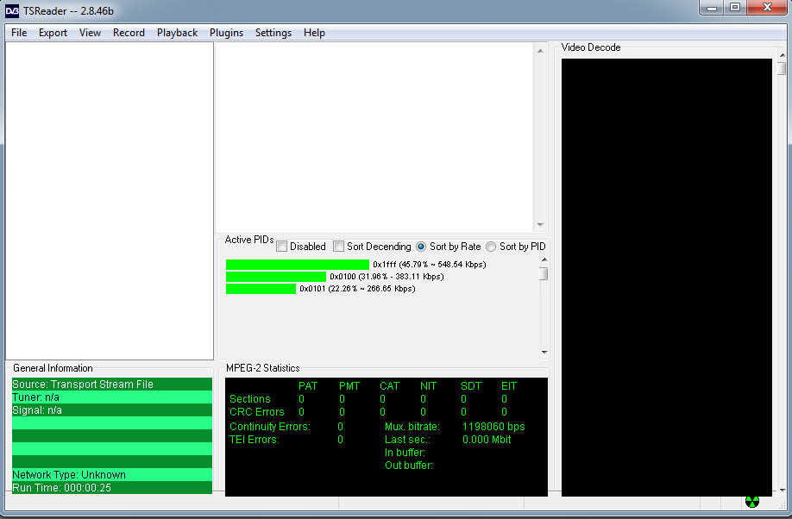Open the Record menu
This screenshot has height=519, width=792.
129,33
